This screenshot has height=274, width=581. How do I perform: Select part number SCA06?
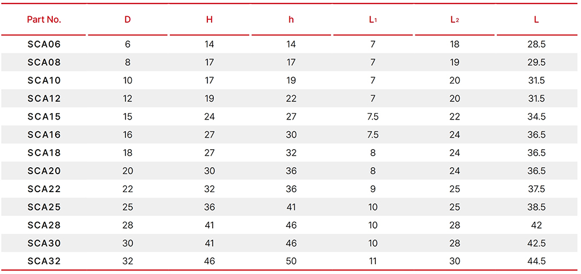pyautogui.click(x=44, y=45)
